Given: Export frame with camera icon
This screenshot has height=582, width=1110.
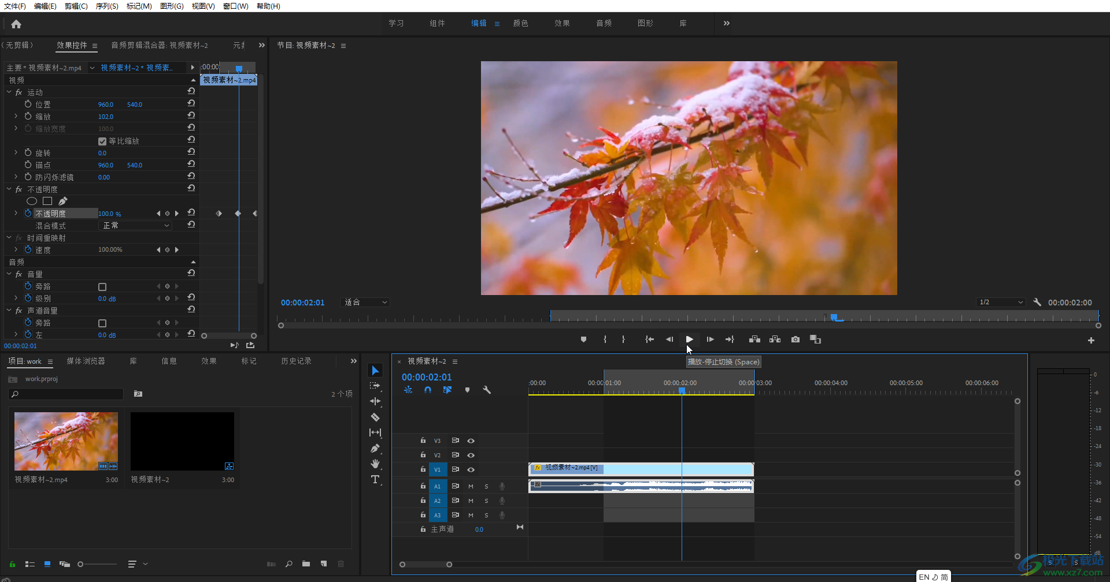Looking at the screenshot, I should pos(795,339).
